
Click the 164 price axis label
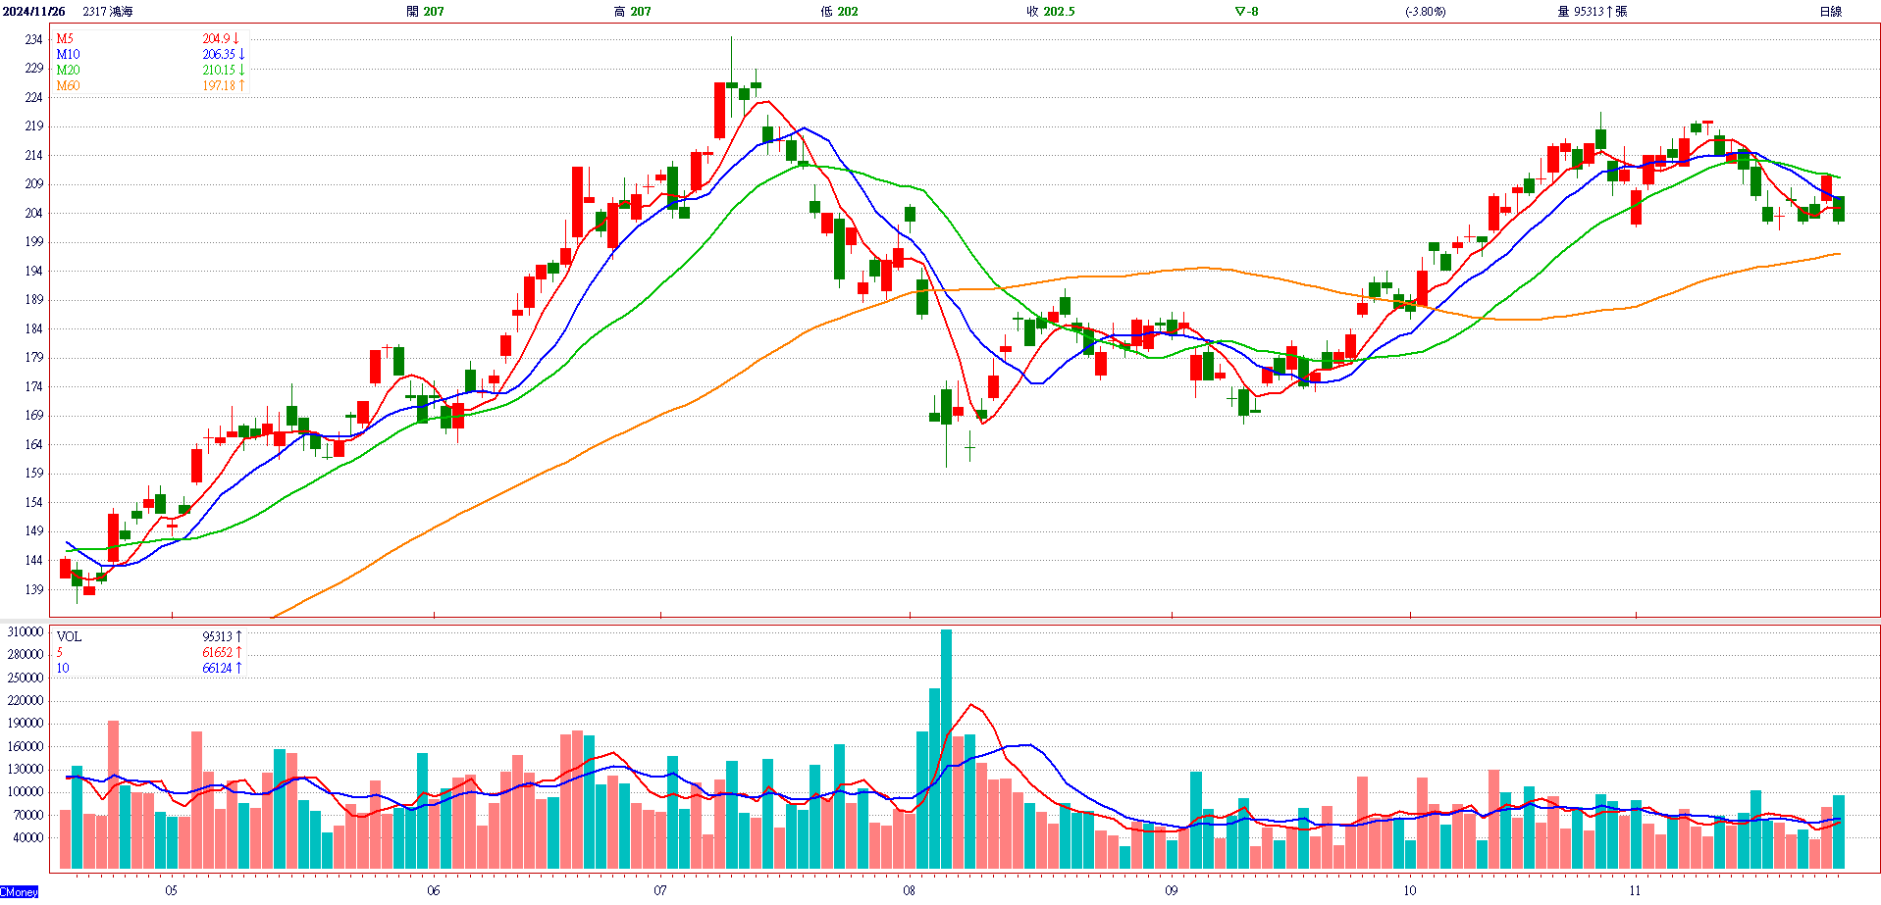(34, 445)
